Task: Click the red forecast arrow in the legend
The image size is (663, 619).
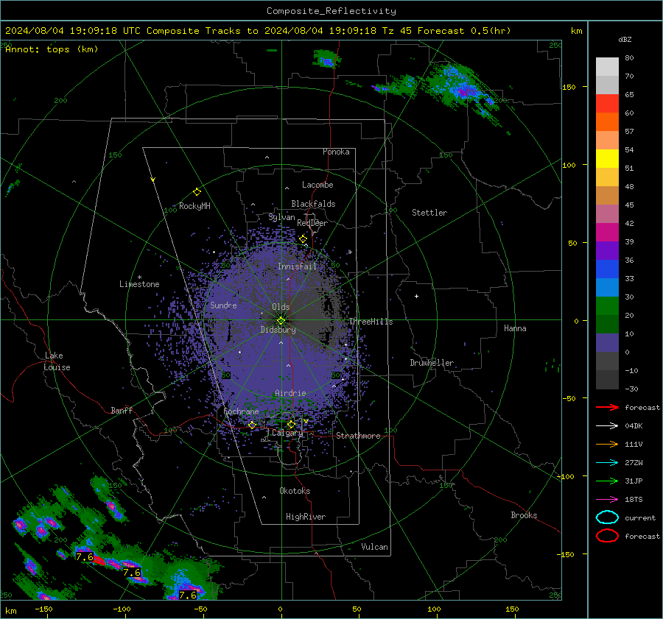Action: point(607,407)
